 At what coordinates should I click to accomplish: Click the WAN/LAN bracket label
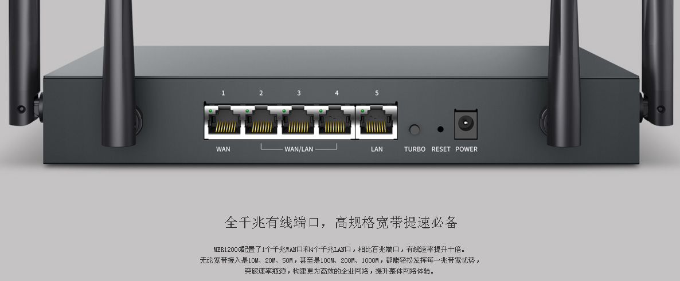pos(299,148)
